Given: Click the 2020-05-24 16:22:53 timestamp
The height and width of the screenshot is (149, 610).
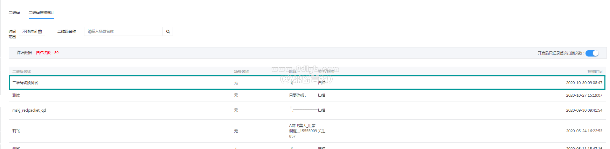Looking at the screenshot, I should point(584,131).
